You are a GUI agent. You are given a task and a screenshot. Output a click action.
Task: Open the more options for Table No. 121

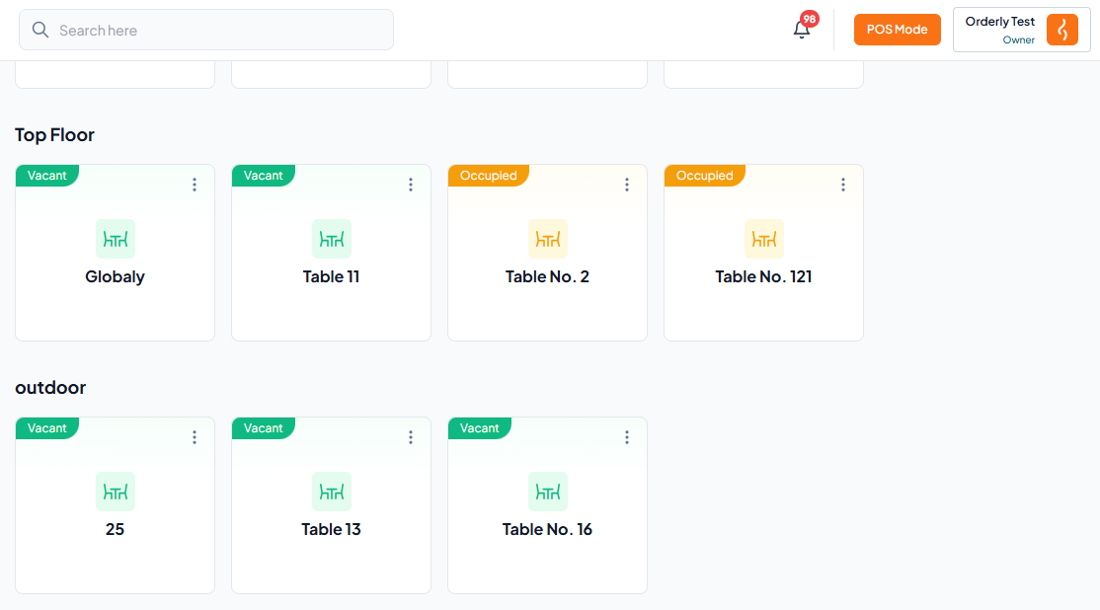842,185
